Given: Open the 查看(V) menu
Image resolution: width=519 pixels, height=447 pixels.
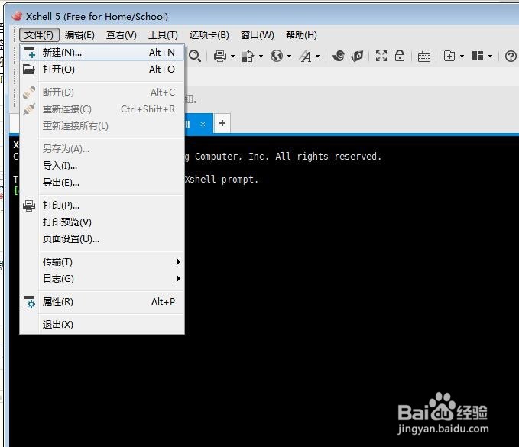Looking at the screenshot, I should point(122,35).
